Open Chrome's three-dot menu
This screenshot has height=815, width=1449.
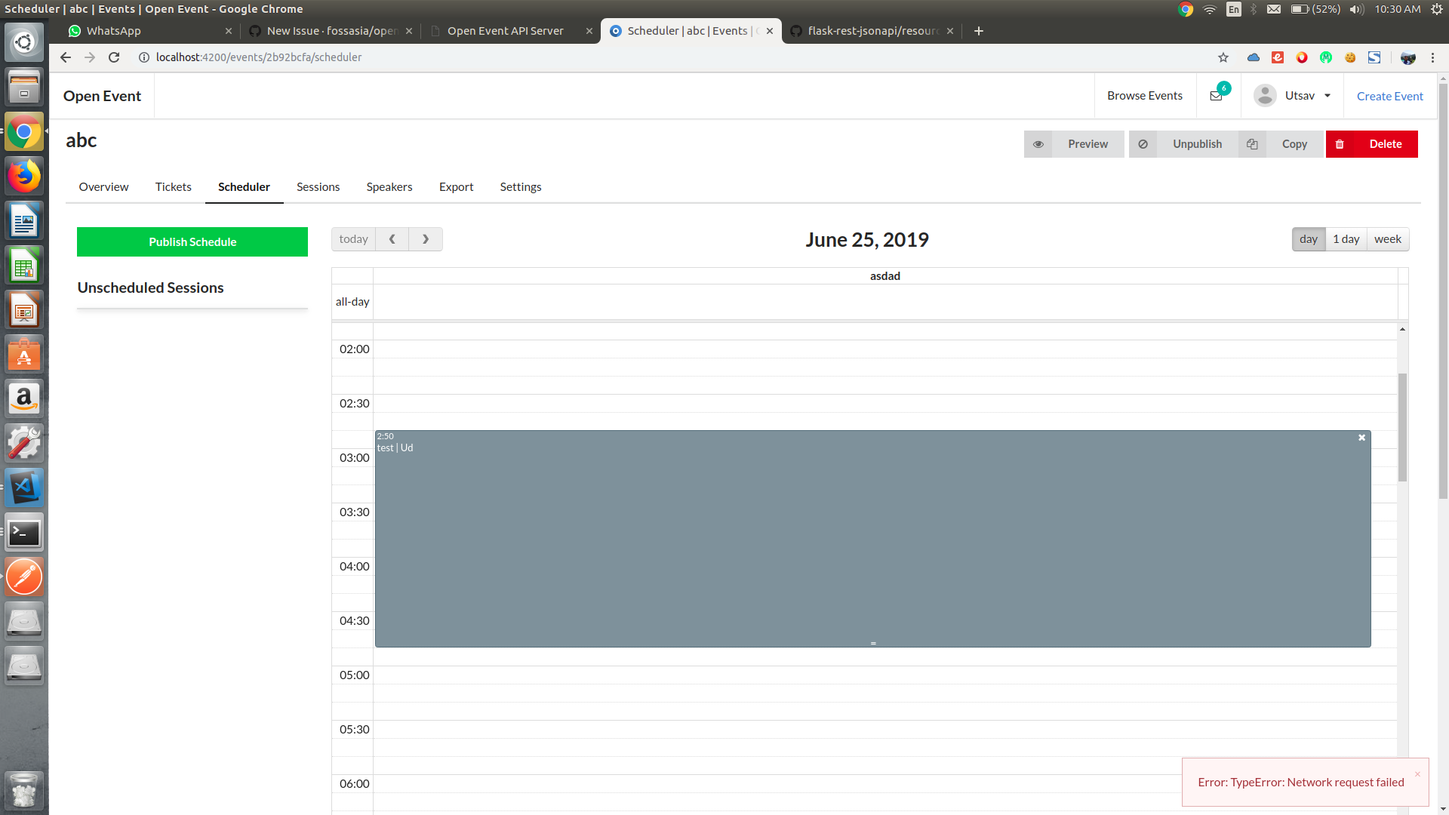pyautogui.click(x=1432, y=57)
